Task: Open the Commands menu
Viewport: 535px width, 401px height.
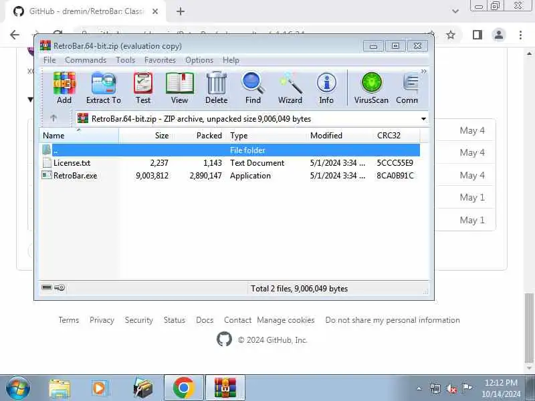Action: [x=86, y=60]
